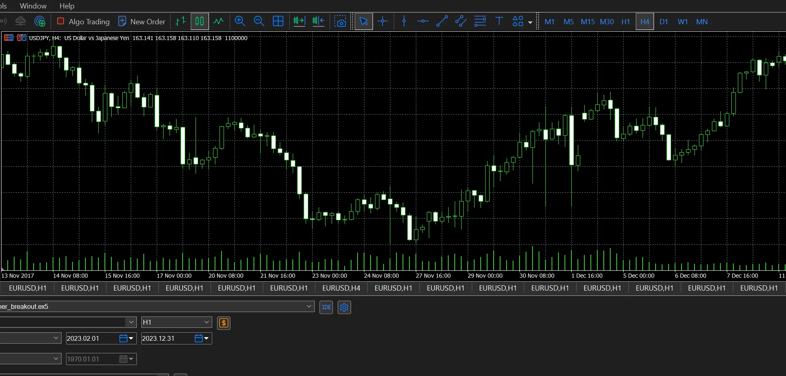Select the Fibonacci retracement tool
This screenshot has height=376, width=786.
point(480,21)
